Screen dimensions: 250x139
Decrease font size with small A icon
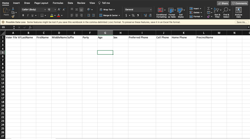(64, 9)
